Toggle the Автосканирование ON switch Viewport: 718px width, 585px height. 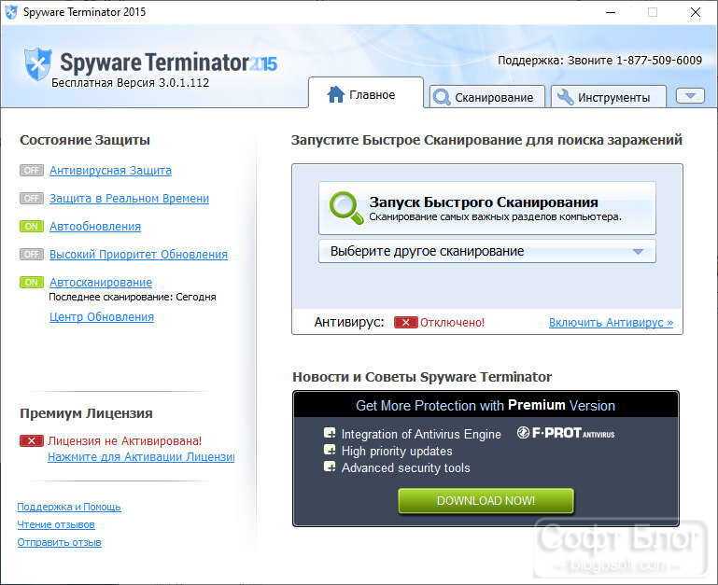coord(32,282)
